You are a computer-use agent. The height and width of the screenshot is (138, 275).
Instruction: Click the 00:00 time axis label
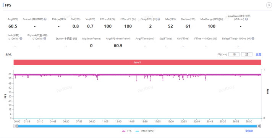coord(17,121)
